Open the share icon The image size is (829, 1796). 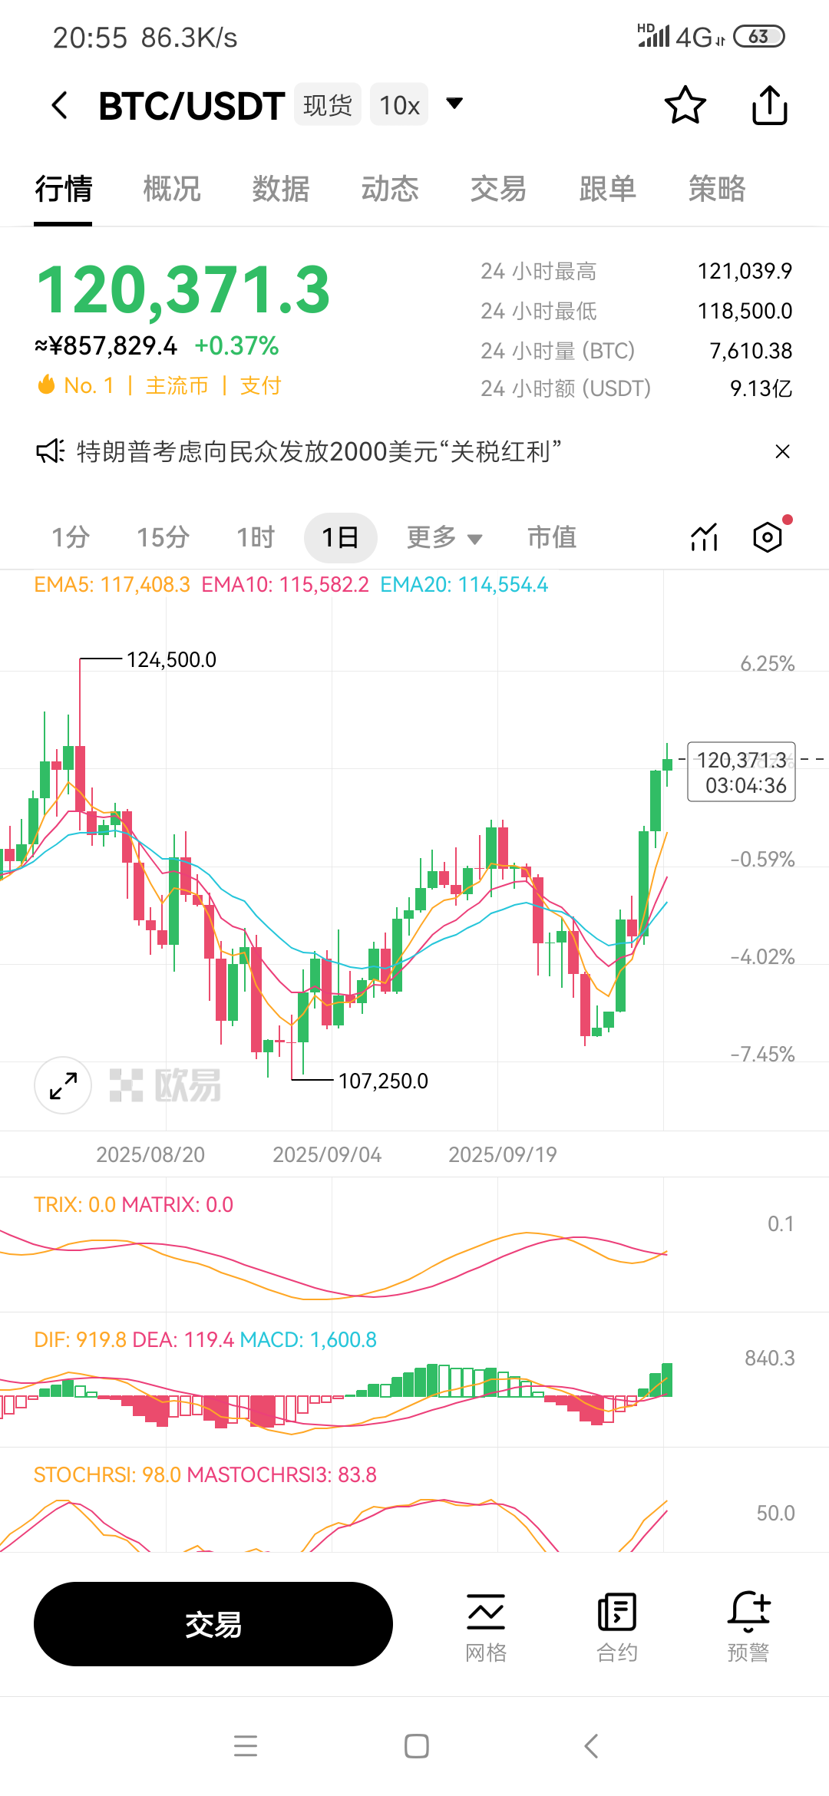click(x=768, y=104)
